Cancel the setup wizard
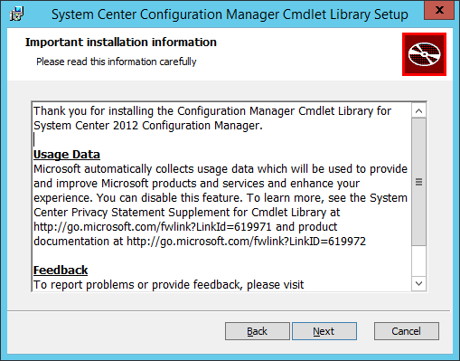This screenshot has height=361, width=460. (x=407, y=331)
